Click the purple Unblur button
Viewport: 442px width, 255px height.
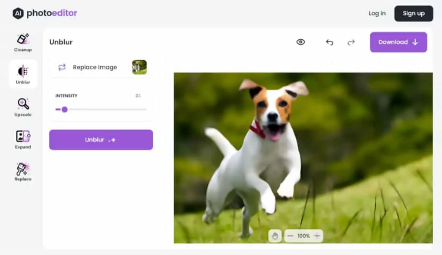[x=101, y=140]
